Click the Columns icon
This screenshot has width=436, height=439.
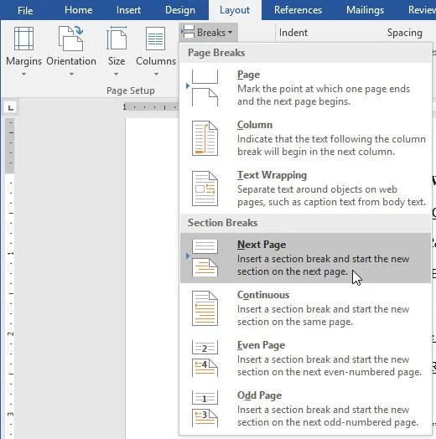point(155,39)
